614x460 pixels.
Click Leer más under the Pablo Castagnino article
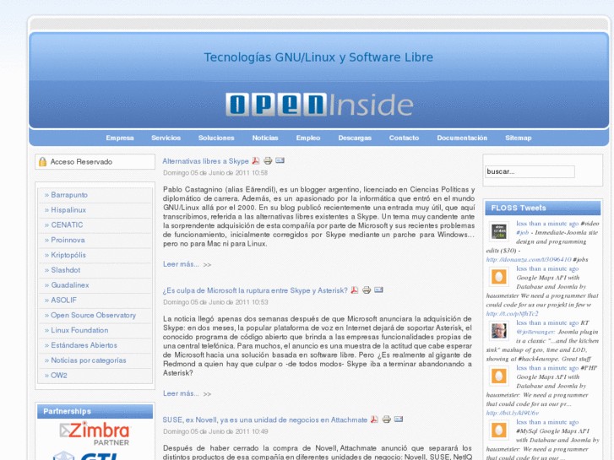pyautogui.click(x=182, y=264)
